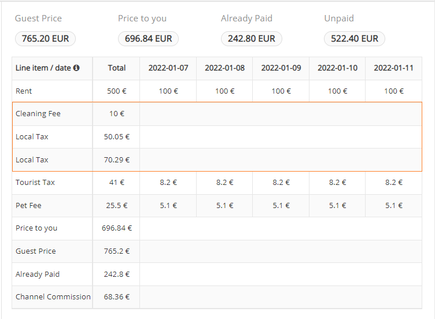Image resolution: width=435 pixels, height=319 pixels.
Task: Click the 50.05 € Local Tax total
Action: click(x=116, y=137)
